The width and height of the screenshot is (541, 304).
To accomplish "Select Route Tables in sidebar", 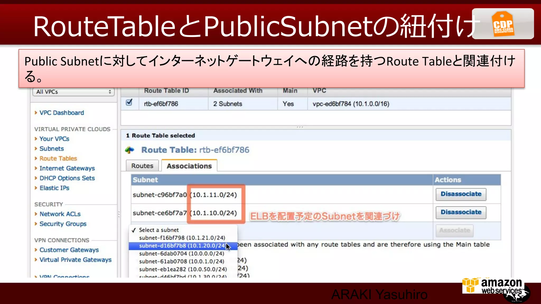I will (x=58, y=158).
